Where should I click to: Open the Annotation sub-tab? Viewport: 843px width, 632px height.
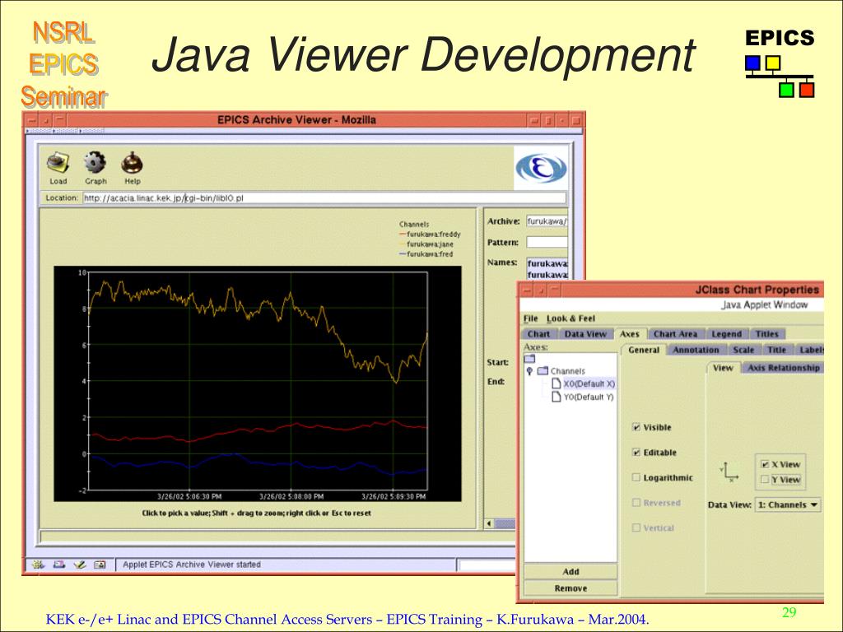[696, 350]
